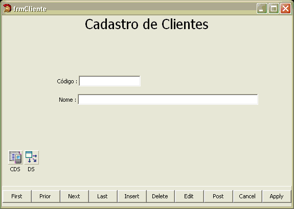This screenshot has height=209, width=294.
Task: Cancel the current edit
Action: coord(247,196)
